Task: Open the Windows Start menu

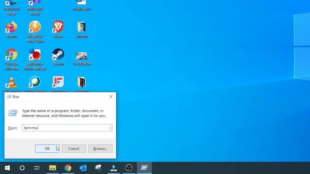Action: point(7,168)
